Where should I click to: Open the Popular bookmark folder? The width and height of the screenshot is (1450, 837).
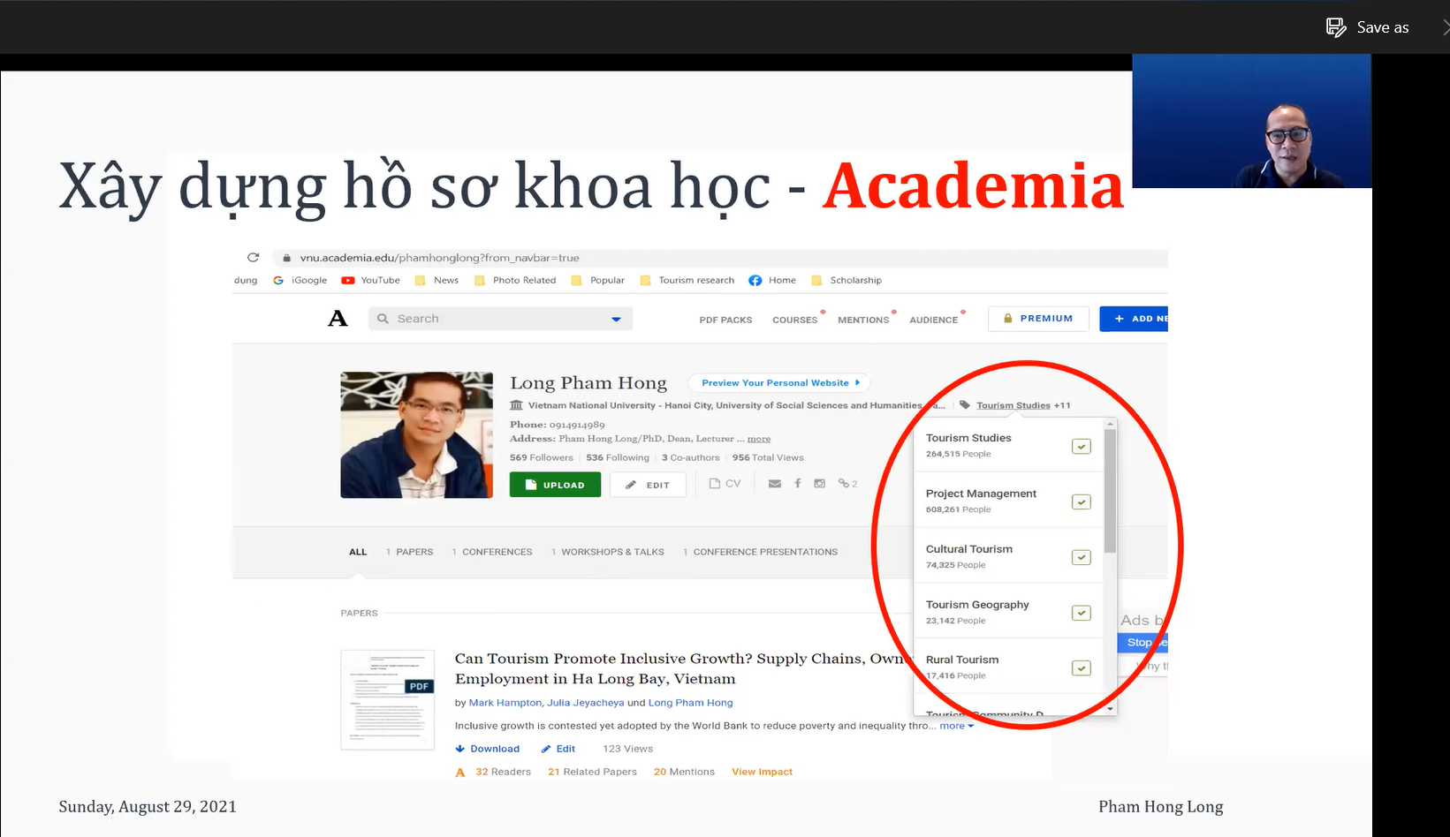(x=598, y=280)
